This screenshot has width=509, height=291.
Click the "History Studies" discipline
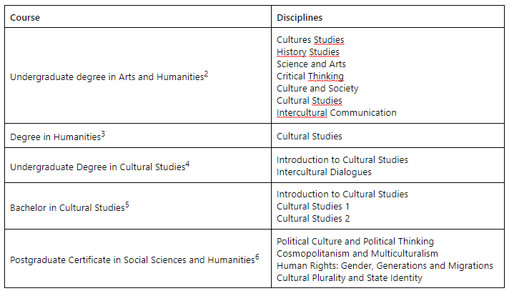pyautogui.click(x=308, y=52)
